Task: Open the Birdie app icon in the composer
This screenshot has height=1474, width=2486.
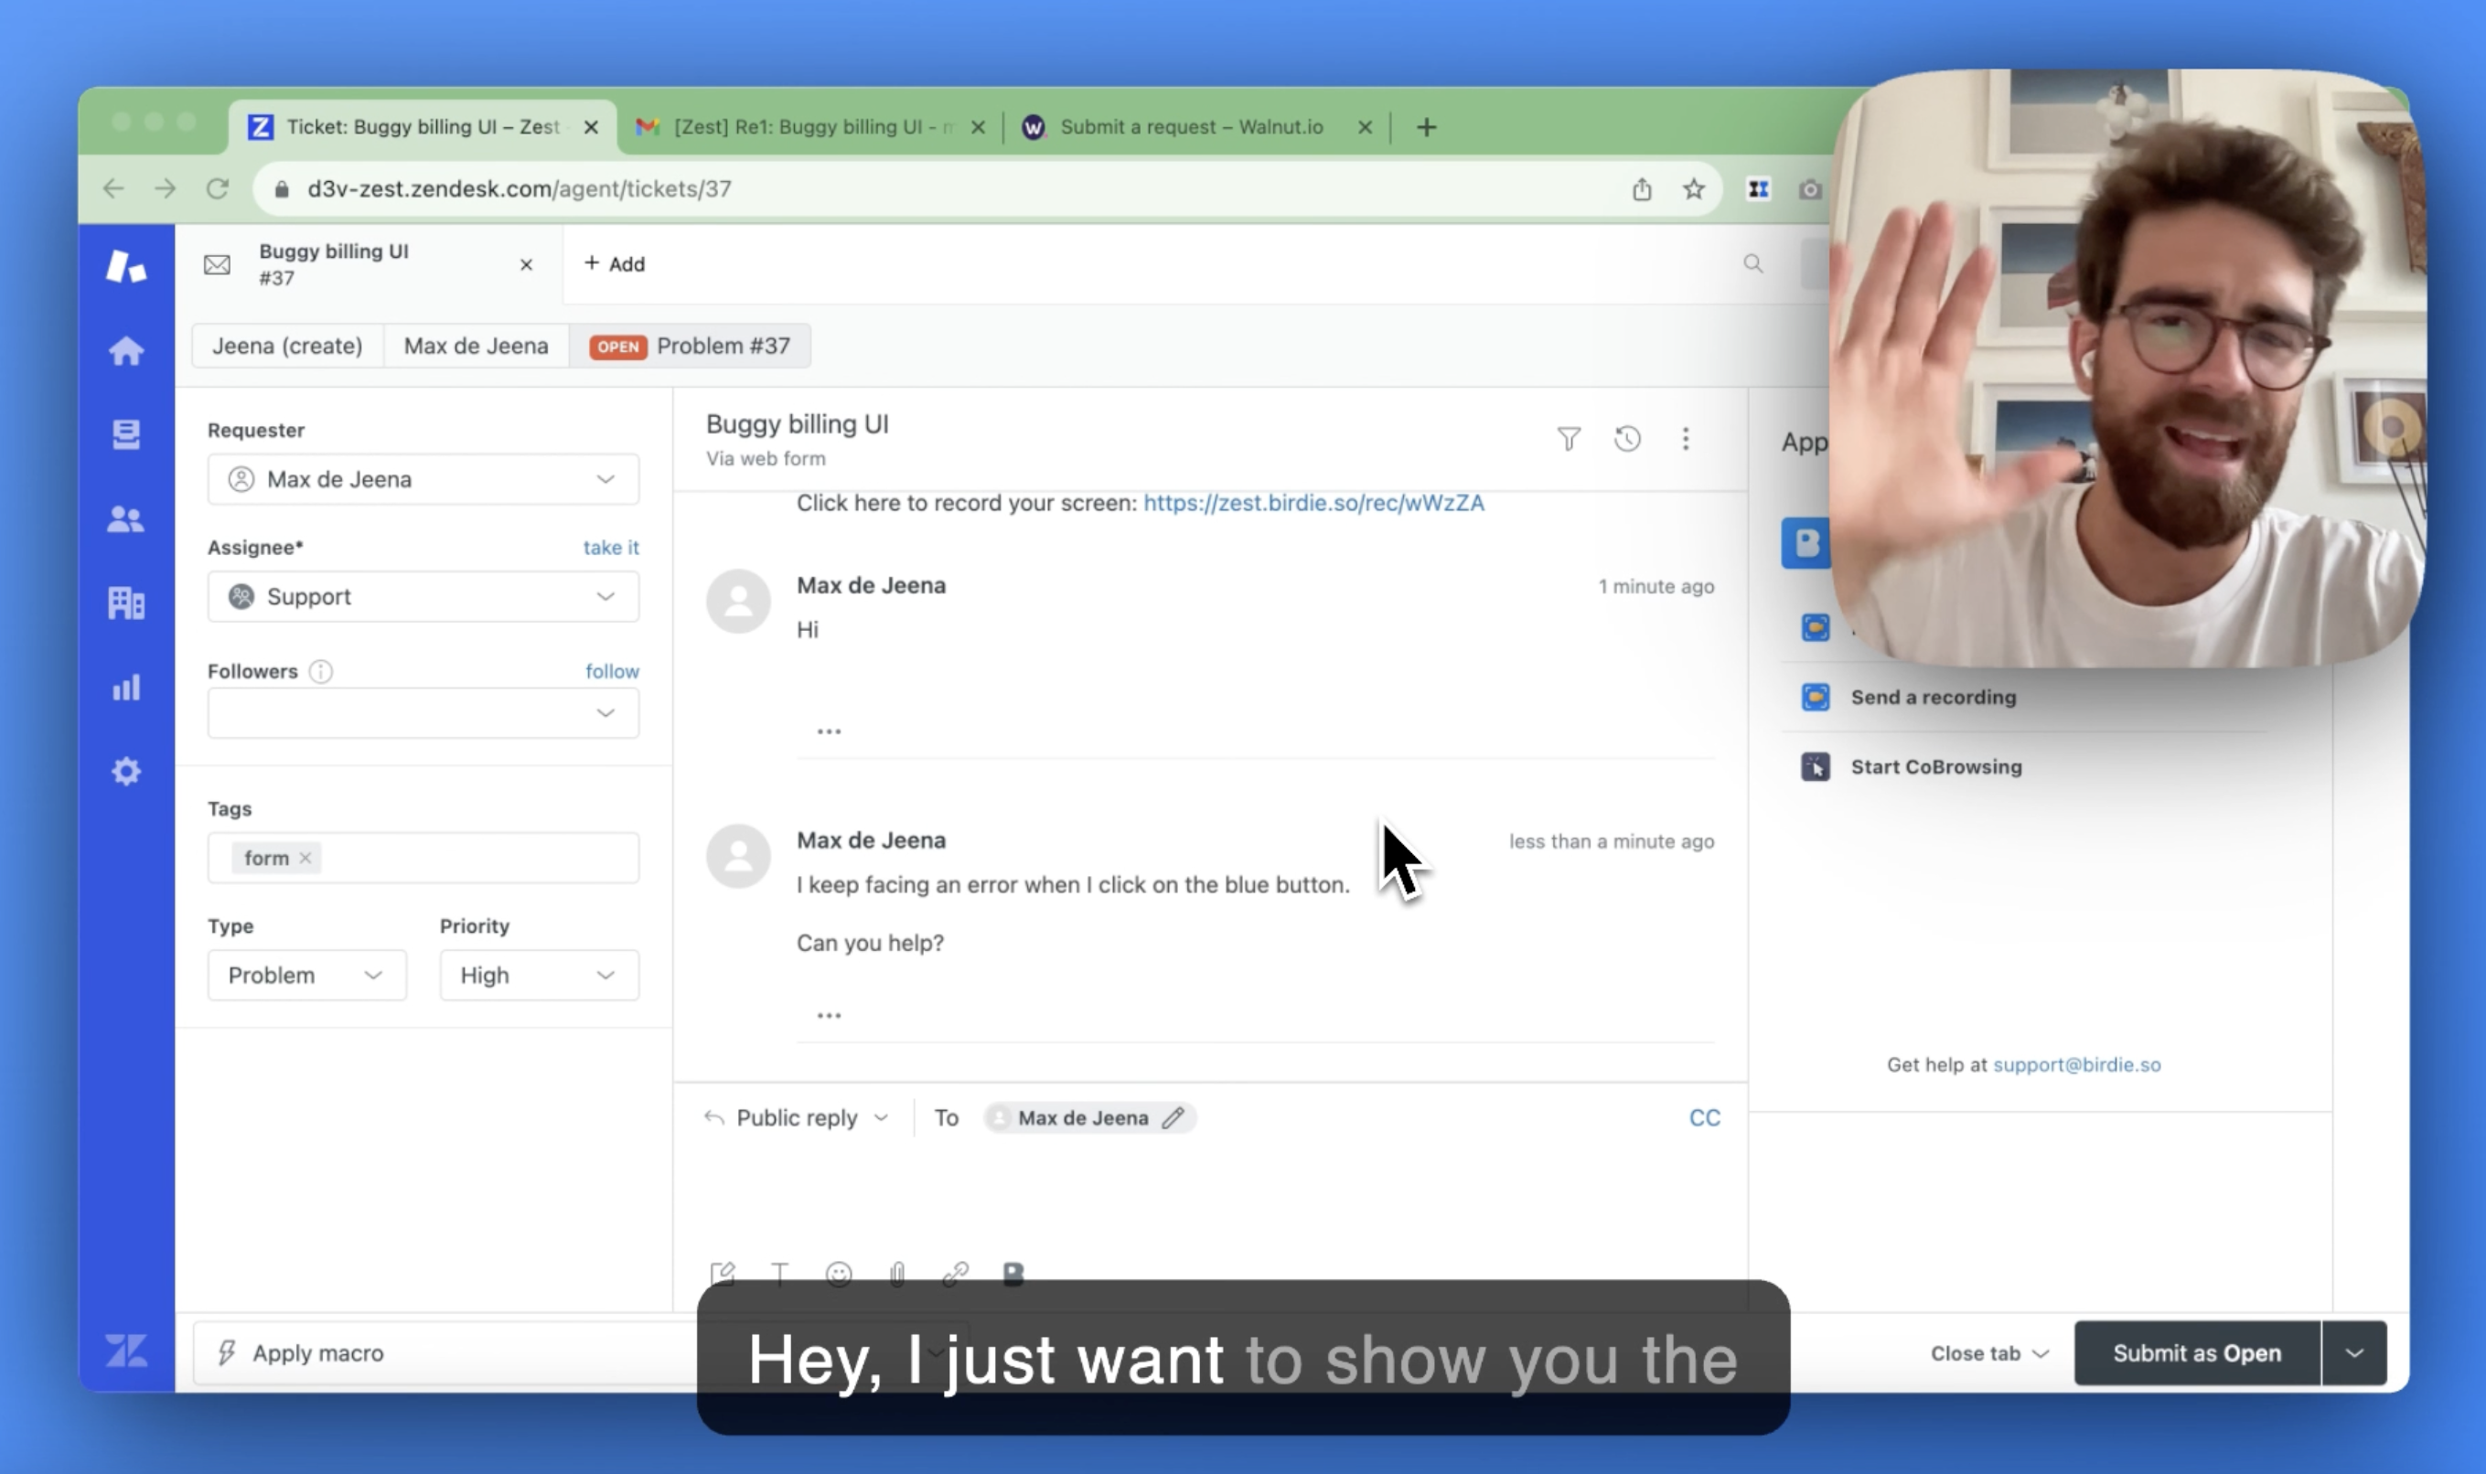Action: click(1013, 1272)
